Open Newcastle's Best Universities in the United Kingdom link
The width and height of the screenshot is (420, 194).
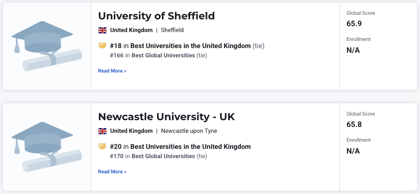click(190, 147)
